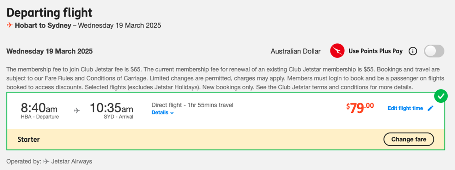Click the green selected checkmark badge
Image resolution: width=455 pixels, height=170 pixels.
[x=441, y=96]
